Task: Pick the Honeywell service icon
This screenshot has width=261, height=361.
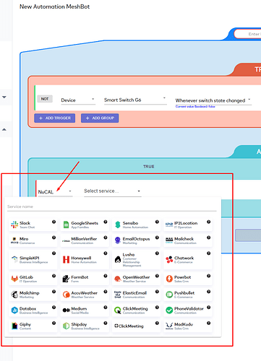Action: point(66,259)
